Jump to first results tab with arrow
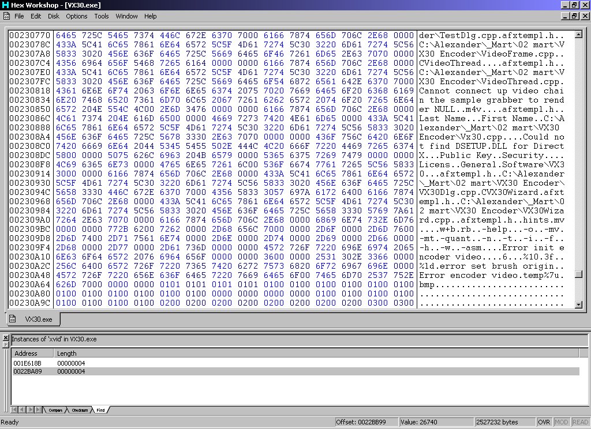Viewport: 591px width, 429px height. tap(14, 410)
